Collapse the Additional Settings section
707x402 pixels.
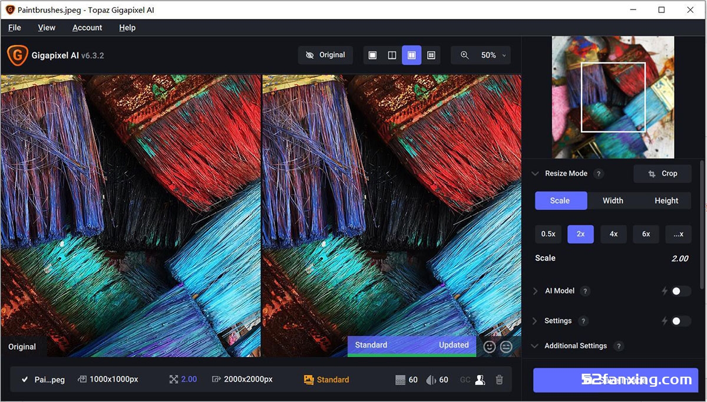coord(535,346)
